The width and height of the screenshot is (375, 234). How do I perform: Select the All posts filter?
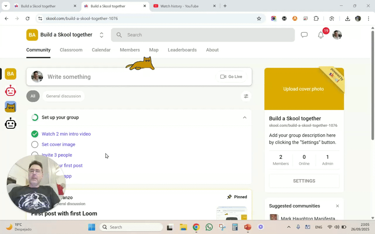click(x=33, y=96)
